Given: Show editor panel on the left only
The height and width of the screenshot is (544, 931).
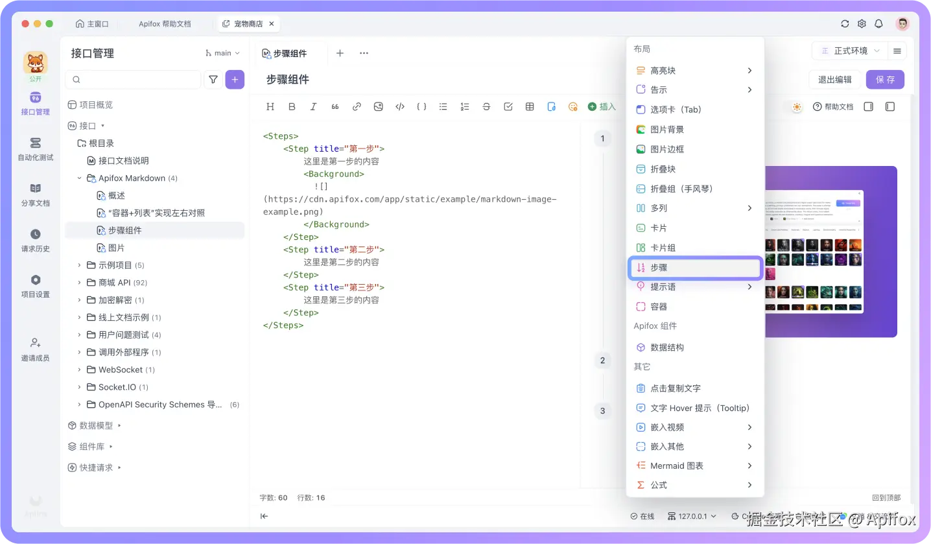Looking at the screenshot, I should tap(890, 106).
